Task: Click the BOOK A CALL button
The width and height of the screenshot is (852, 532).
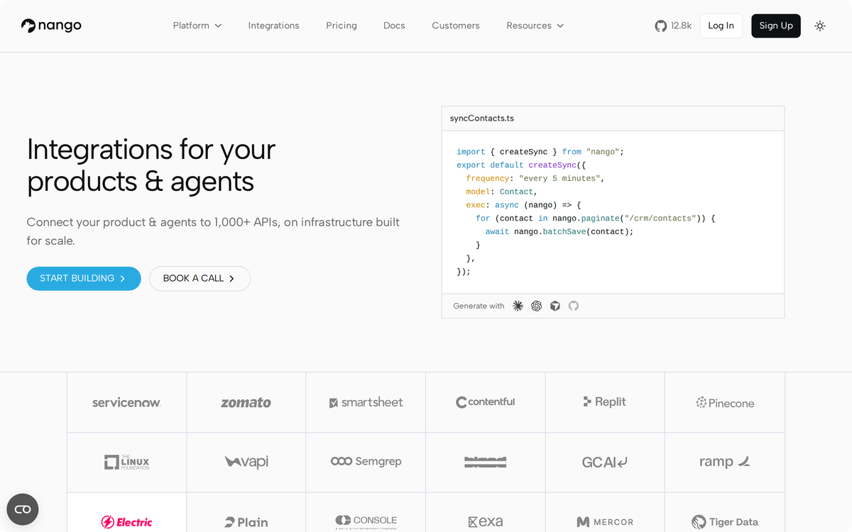Action: [x=200, y=278]
